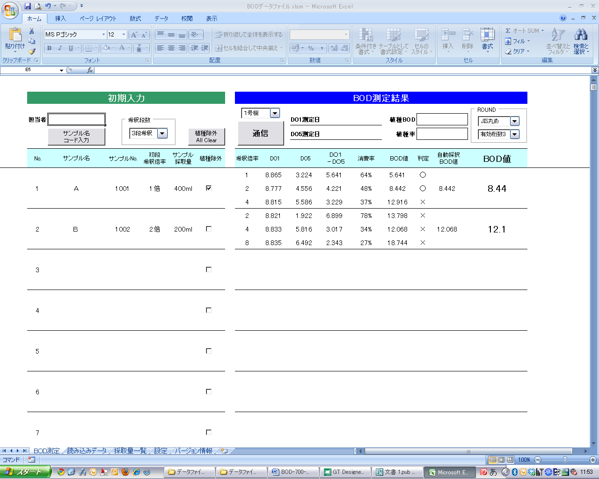Image resolution: width=599 pixels, height=479 pixels.
Task: Check 植種除外 checkbox for sample B
Action: click(209, 229)
